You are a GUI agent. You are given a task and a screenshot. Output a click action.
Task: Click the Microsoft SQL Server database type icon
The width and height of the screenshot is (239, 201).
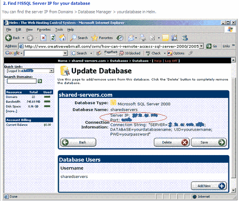(x=113, y=103)
